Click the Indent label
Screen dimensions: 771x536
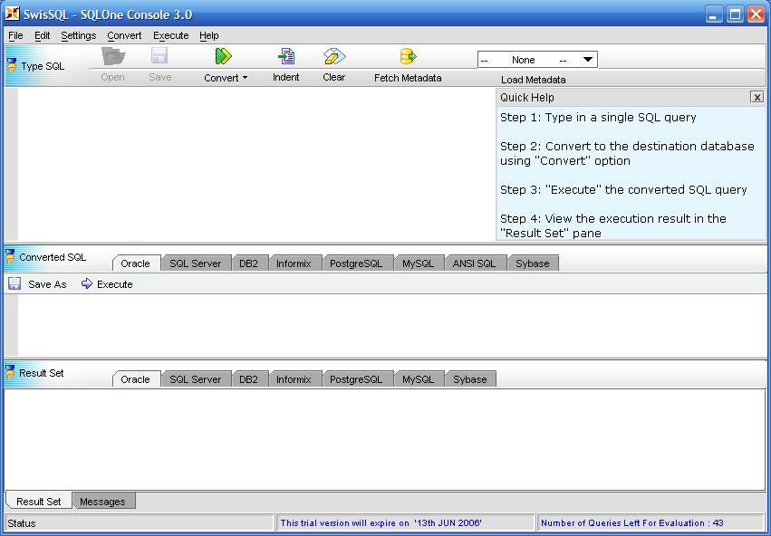pos(286,77)
